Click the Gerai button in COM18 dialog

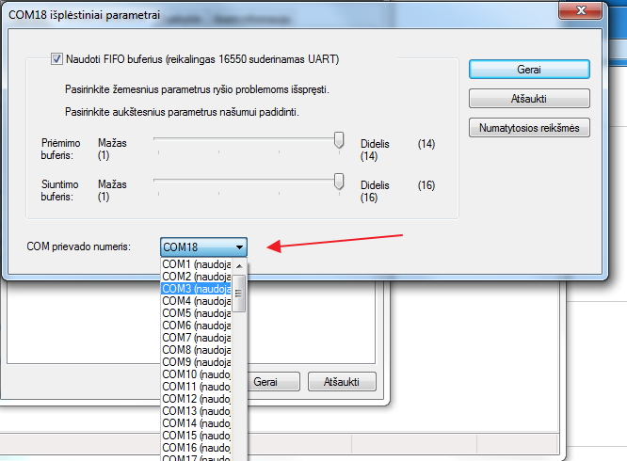point(529,70)
